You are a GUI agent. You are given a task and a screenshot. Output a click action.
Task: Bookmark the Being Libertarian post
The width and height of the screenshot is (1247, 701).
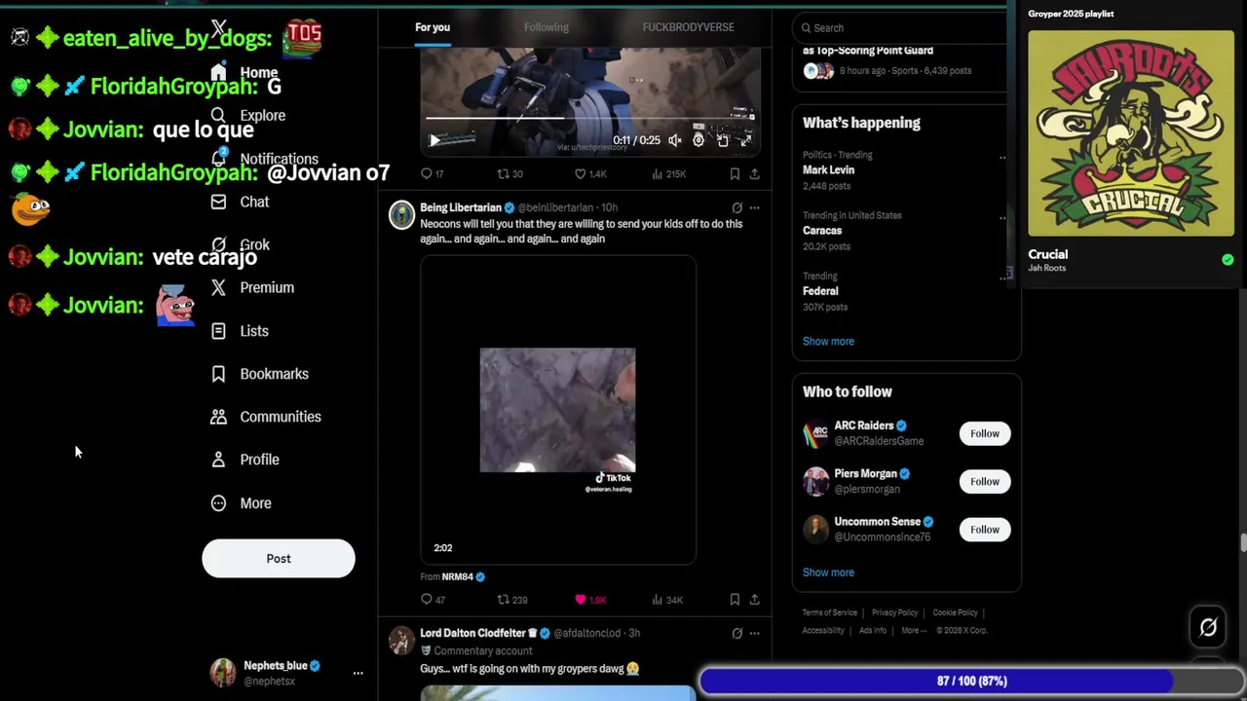click(735, 600)
